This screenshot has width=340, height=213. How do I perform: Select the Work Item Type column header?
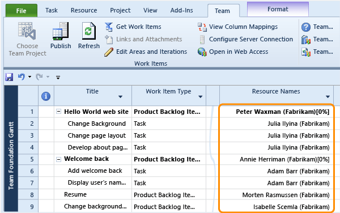[169, 95]
